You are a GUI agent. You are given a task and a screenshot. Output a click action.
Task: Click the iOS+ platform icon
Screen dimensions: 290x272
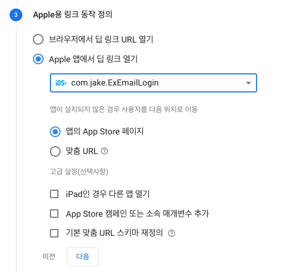[x=61, y=83]
